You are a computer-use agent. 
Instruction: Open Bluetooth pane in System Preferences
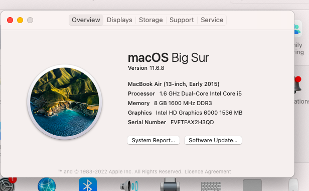click(88, 184)
